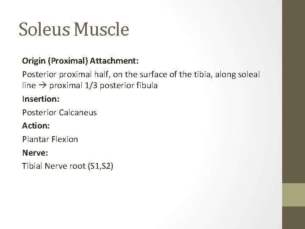Click the word Muscle in the title
305x229 pixels.
pyautogui.click(x=102, y=29)
